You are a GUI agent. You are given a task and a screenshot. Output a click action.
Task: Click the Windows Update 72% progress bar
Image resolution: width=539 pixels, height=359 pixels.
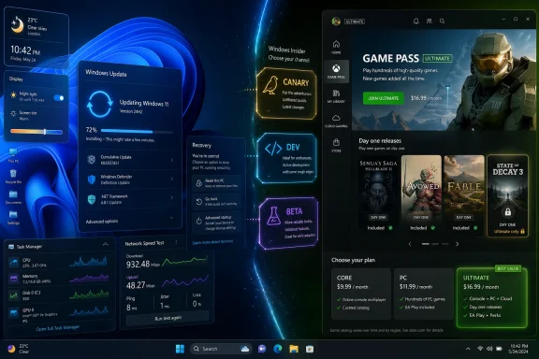(137, 131)
